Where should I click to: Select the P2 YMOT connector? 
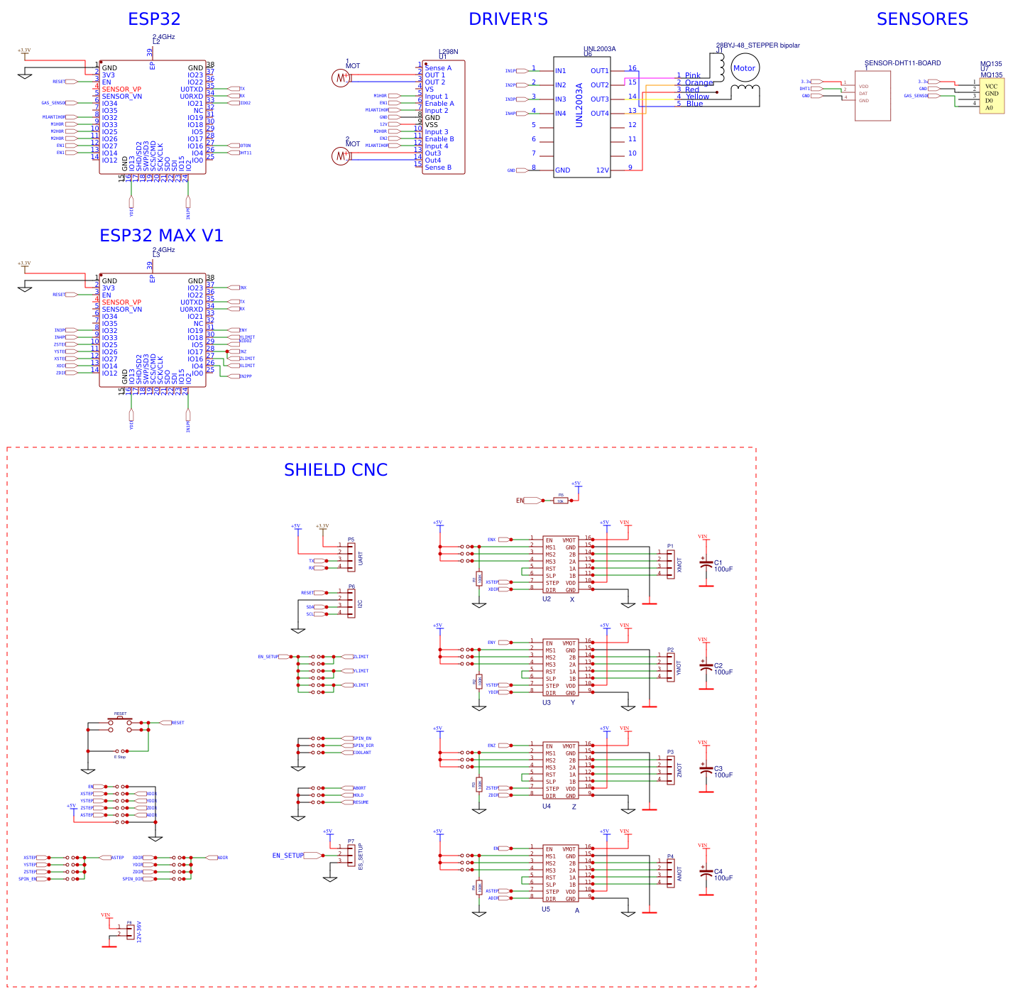tap(671, 666)
